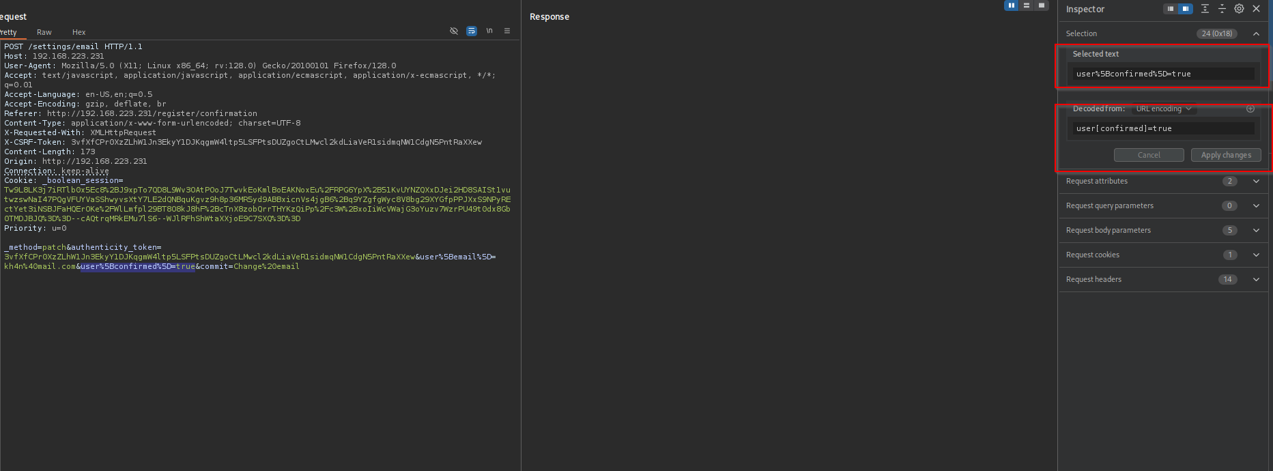Toggle hide non-printable characters eye icon
Screen dimensions: 1273x471
pos(454,31)
